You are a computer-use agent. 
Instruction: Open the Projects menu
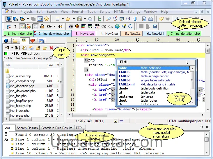pos(26,12)
